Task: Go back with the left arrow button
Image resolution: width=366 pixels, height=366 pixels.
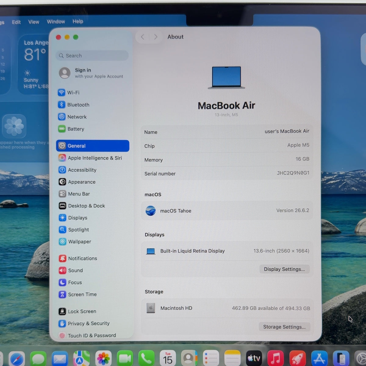Action: coord(142,37)
